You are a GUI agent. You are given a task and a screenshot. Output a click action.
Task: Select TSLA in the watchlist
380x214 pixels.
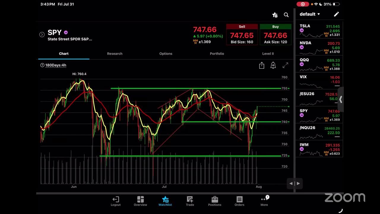[319, 30]
